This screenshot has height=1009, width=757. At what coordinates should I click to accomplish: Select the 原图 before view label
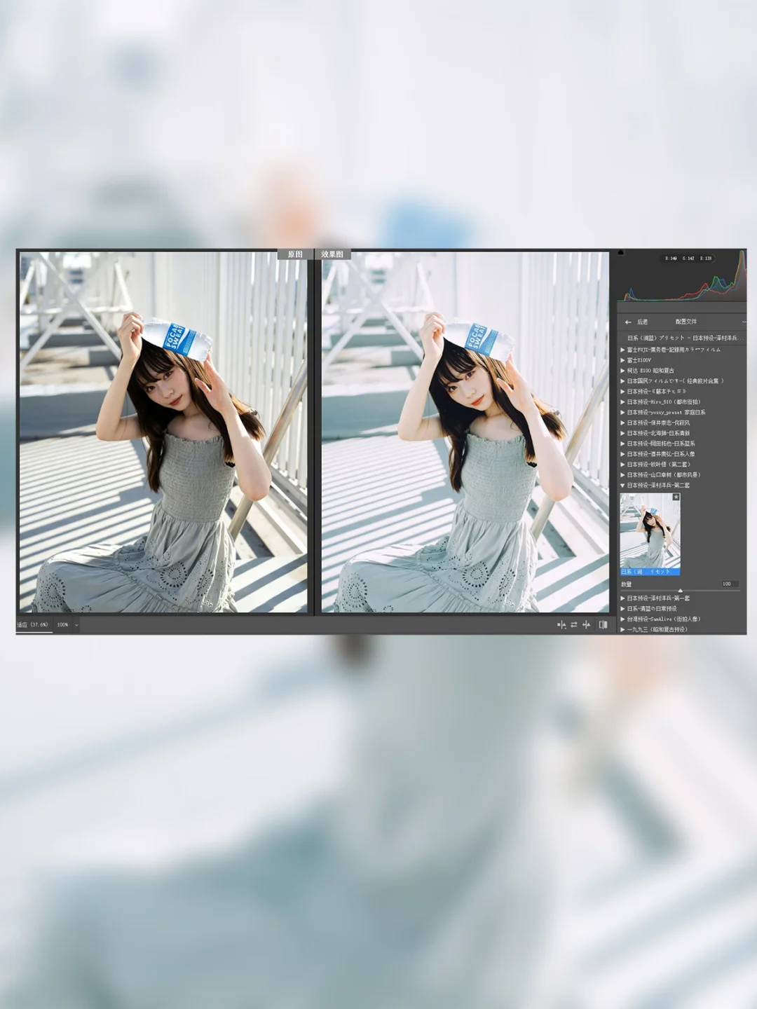tap(295, 254)
